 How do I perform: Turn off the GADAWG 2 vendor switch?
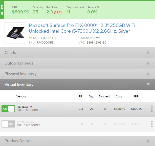(8, 109)
